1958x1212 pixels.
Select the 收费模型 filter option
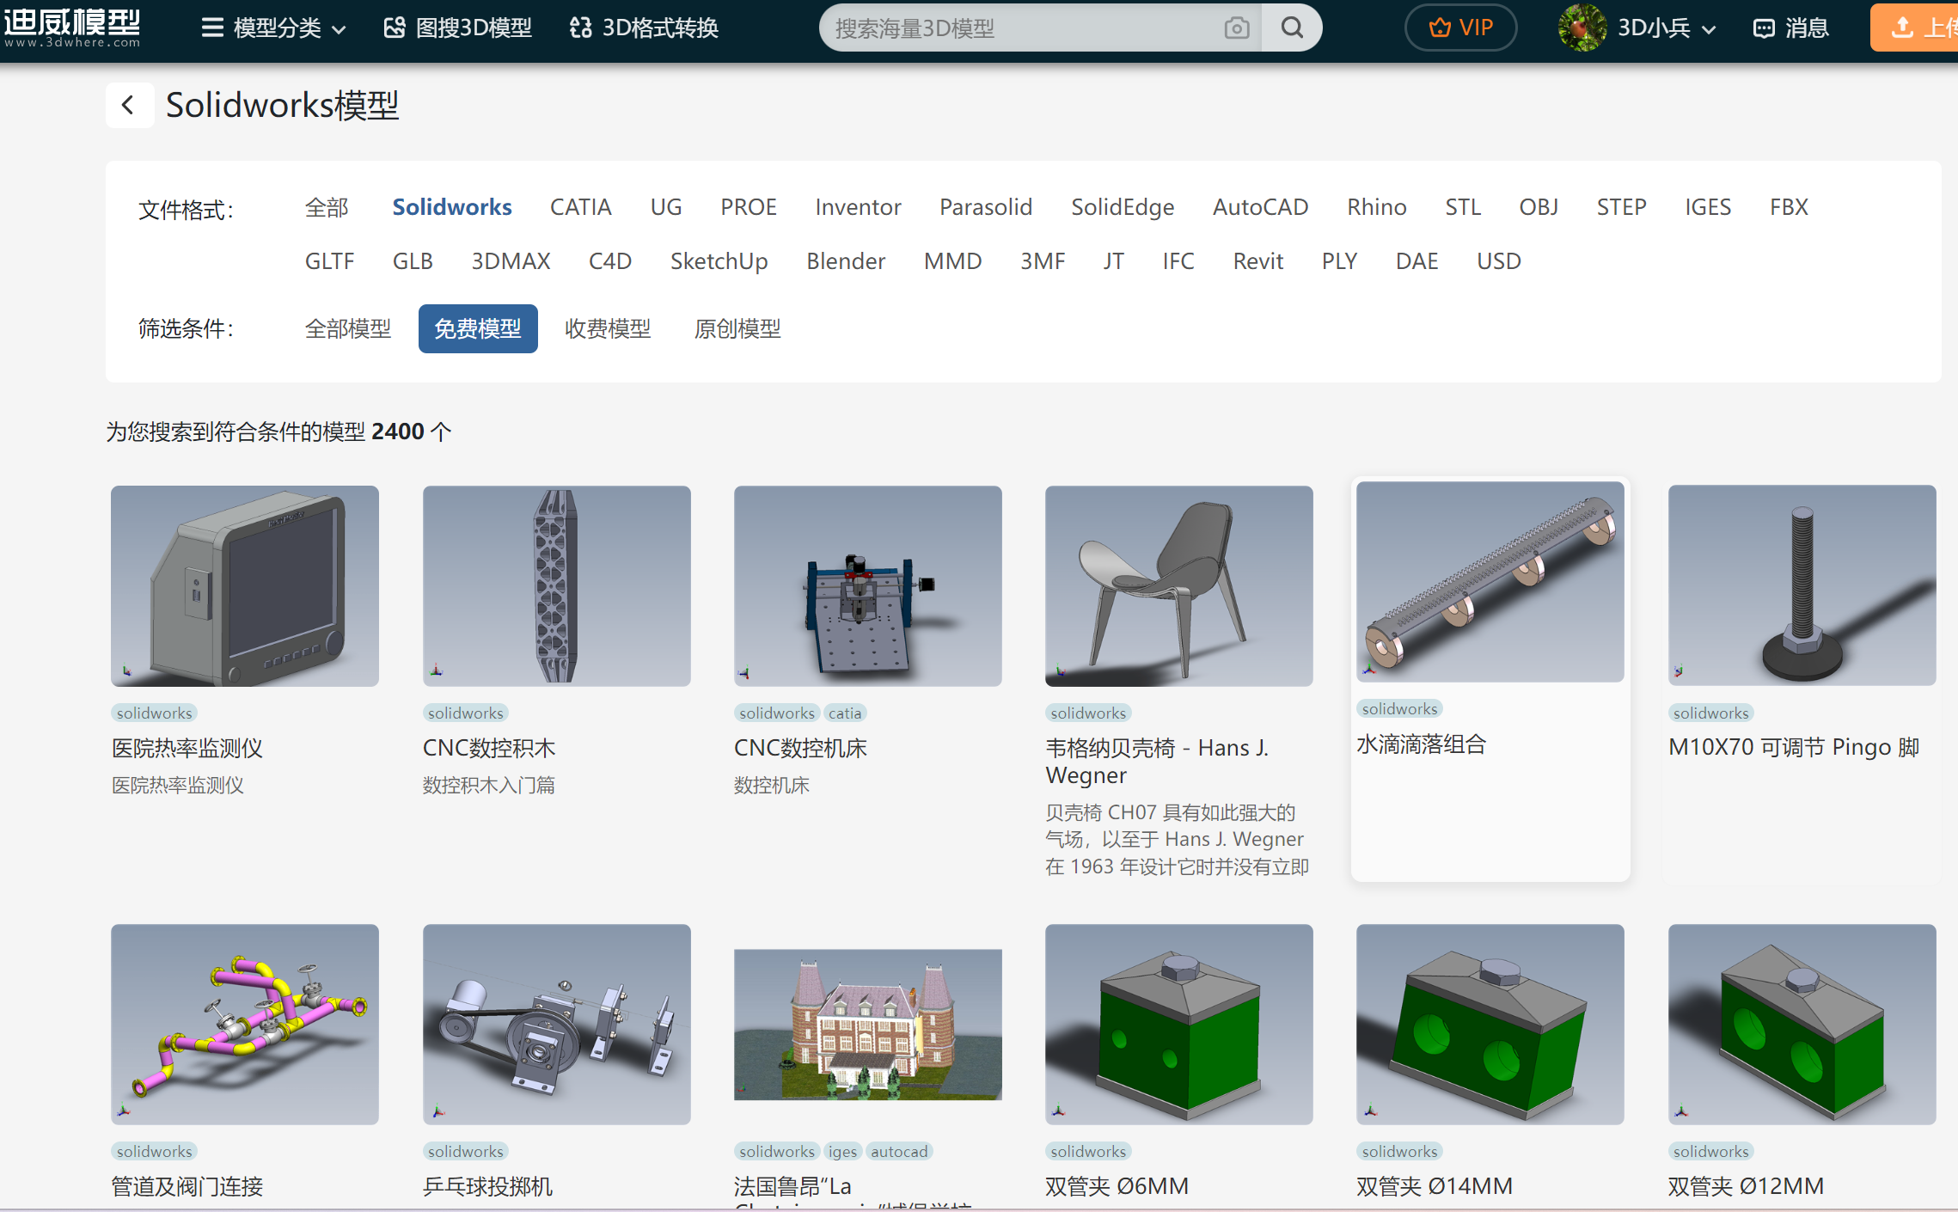point(608,328)
